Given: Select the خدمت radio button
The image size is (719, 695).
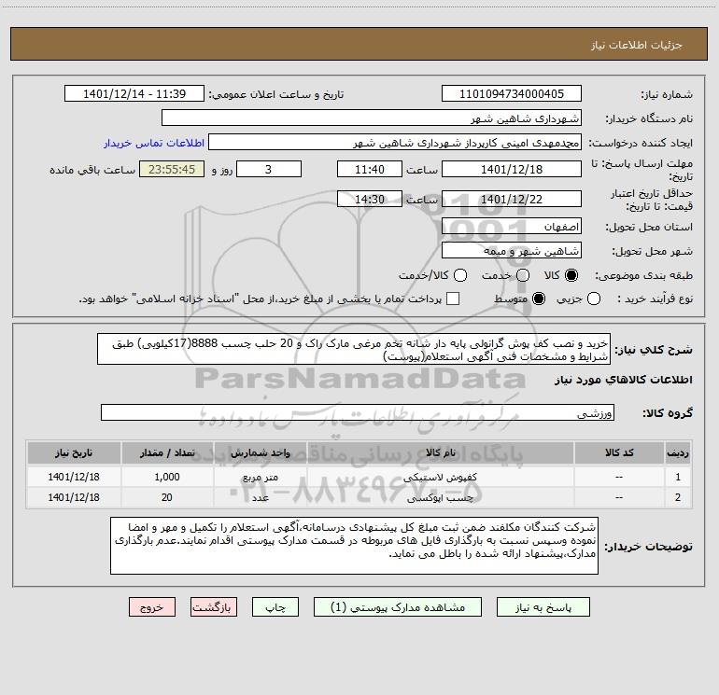Looking at the screenshot, I should tap(523, 275).
